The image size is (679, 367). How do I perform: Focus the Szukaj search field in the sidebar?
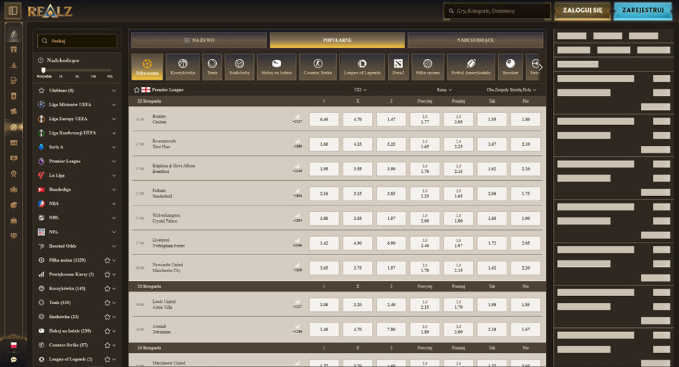(77, 40)
